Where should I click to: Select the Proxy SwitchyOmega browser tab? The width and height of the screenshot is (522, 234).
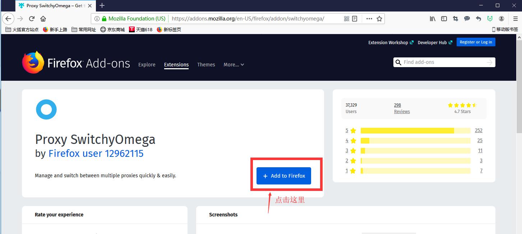[56, 6]
